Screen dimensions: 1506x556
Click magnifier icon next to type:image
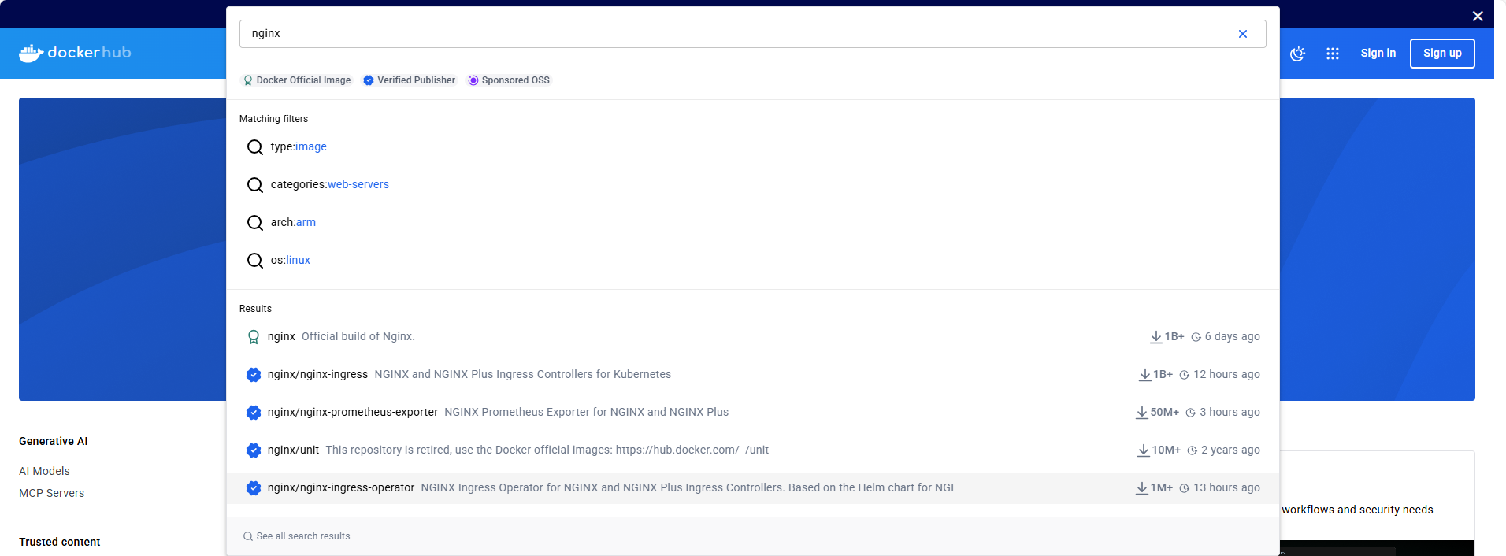(255, 147)
